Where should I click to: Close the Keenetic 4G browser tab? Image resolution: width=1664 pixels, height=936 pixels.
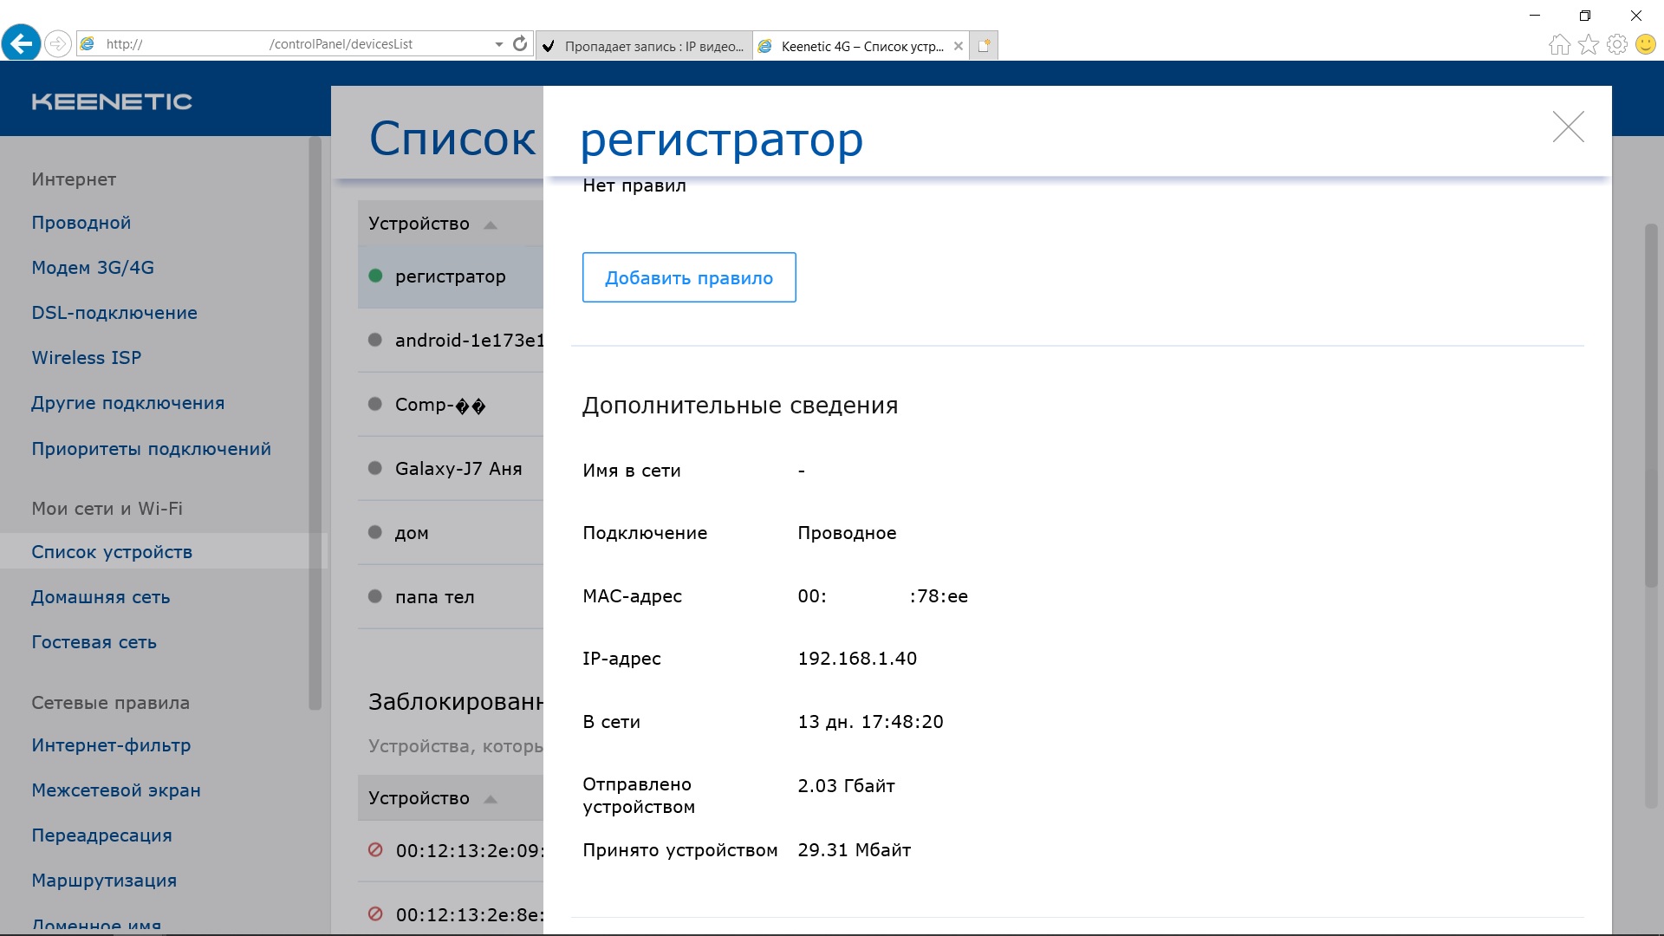click(x=958, y=47)
